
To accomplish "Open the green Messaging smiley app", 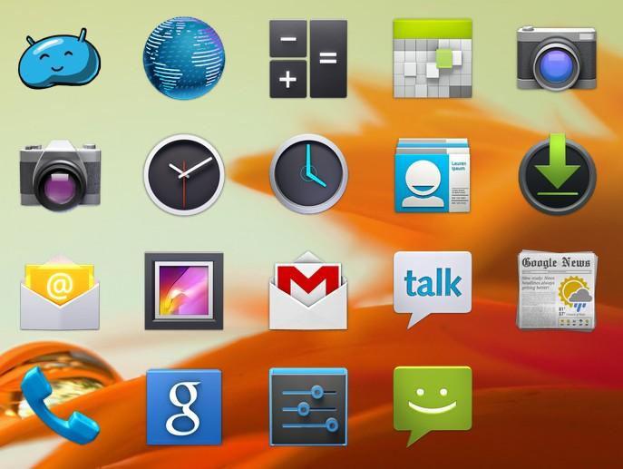I will tap(433, 406).
